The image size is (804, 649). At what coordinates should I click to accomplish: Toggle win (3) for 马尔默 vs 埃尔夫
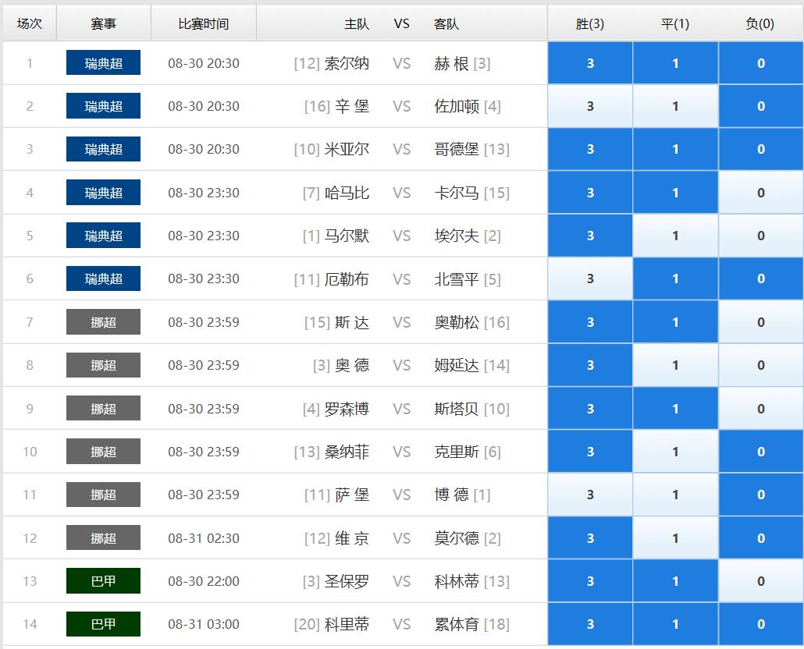tap(589, 236)
